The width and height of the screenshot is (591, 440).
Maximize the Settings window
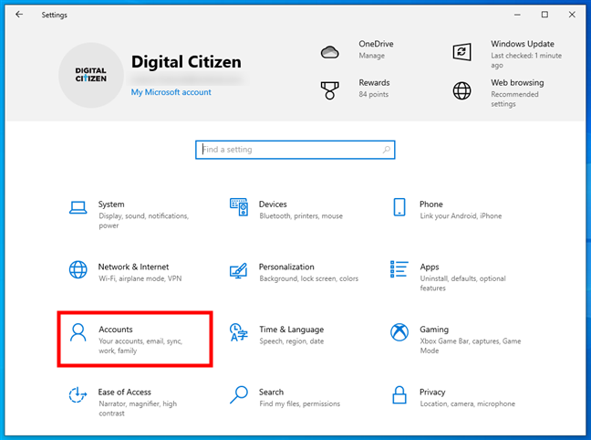click(x=544, y=15)
